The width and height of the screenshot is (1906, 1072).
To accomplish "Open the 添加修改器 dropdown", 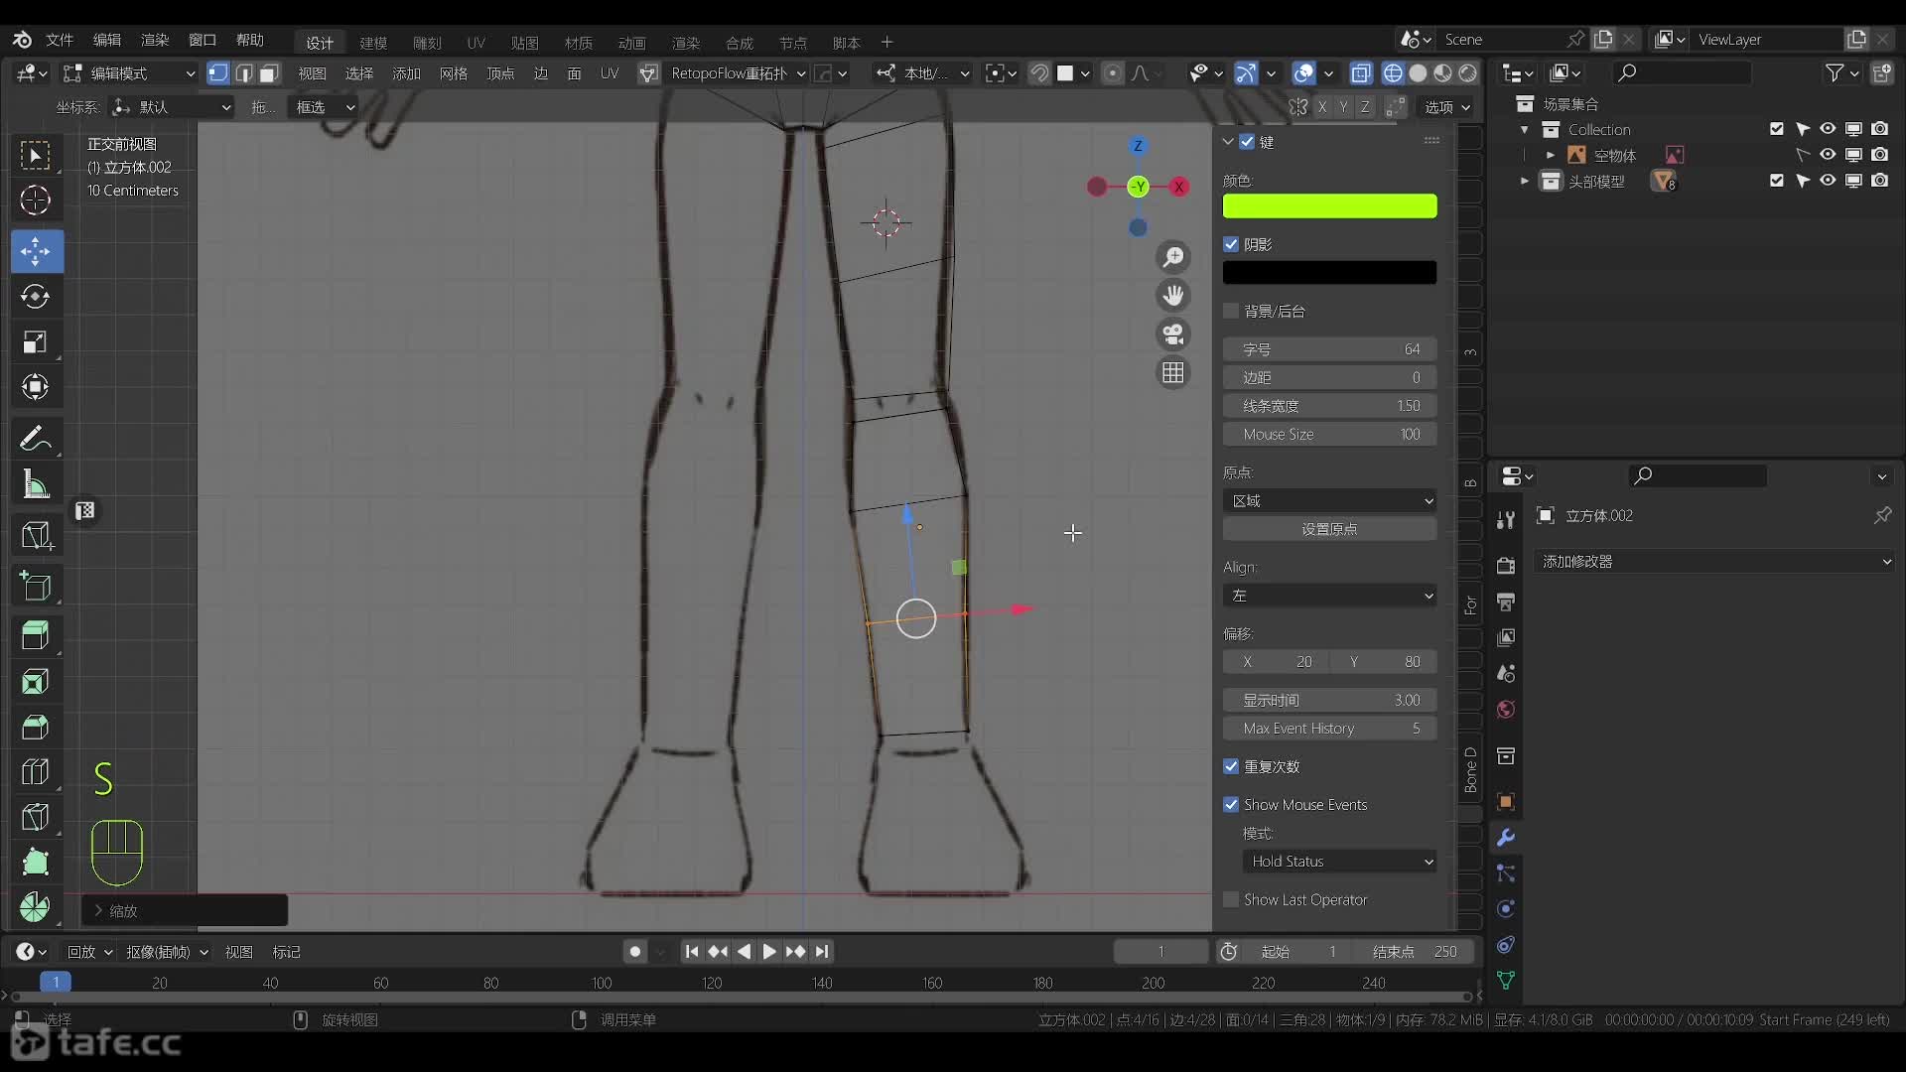I will click(x=1715, y=562).
